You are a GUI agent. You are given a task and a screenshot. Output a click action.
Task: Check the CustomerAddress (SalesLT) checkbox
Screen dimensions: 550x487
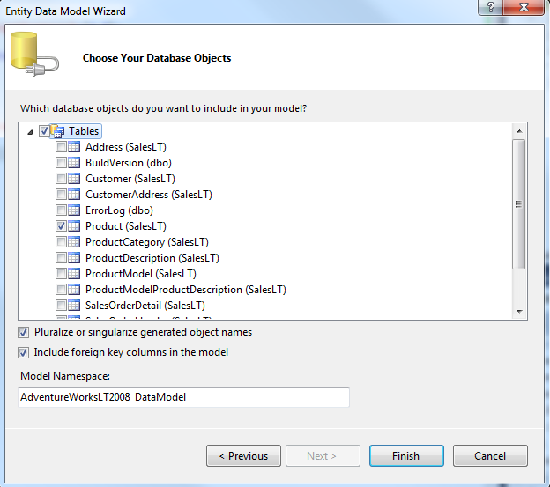click(x=61, y=195)
